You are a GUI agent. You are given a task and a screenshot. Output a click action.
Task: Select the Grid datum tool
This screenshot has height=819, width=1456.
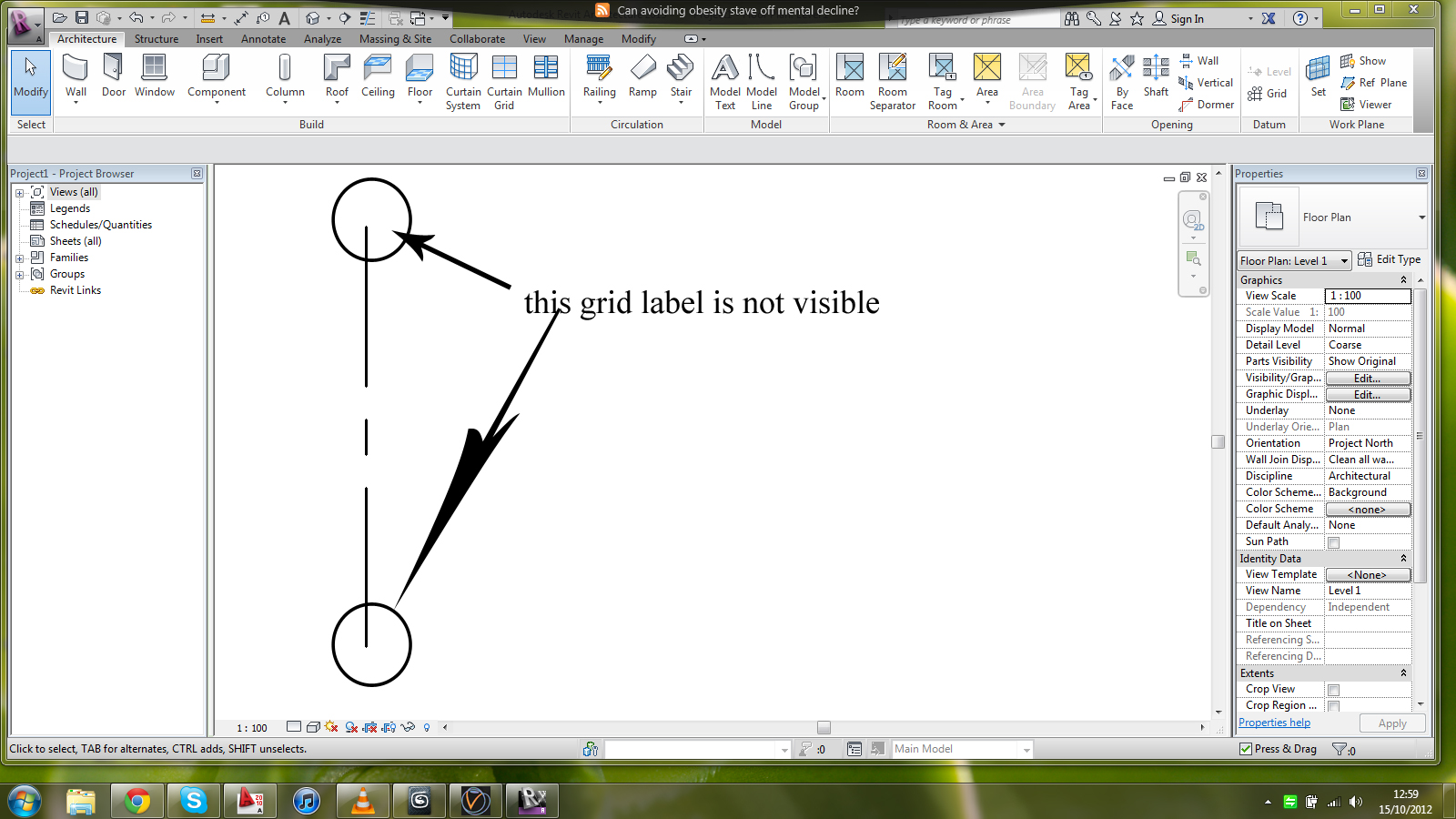[1268, 94]
